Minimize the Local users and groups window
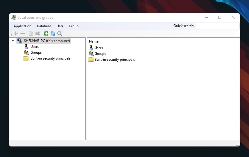This screenshot has height=157, width=249. coord(207,17)
